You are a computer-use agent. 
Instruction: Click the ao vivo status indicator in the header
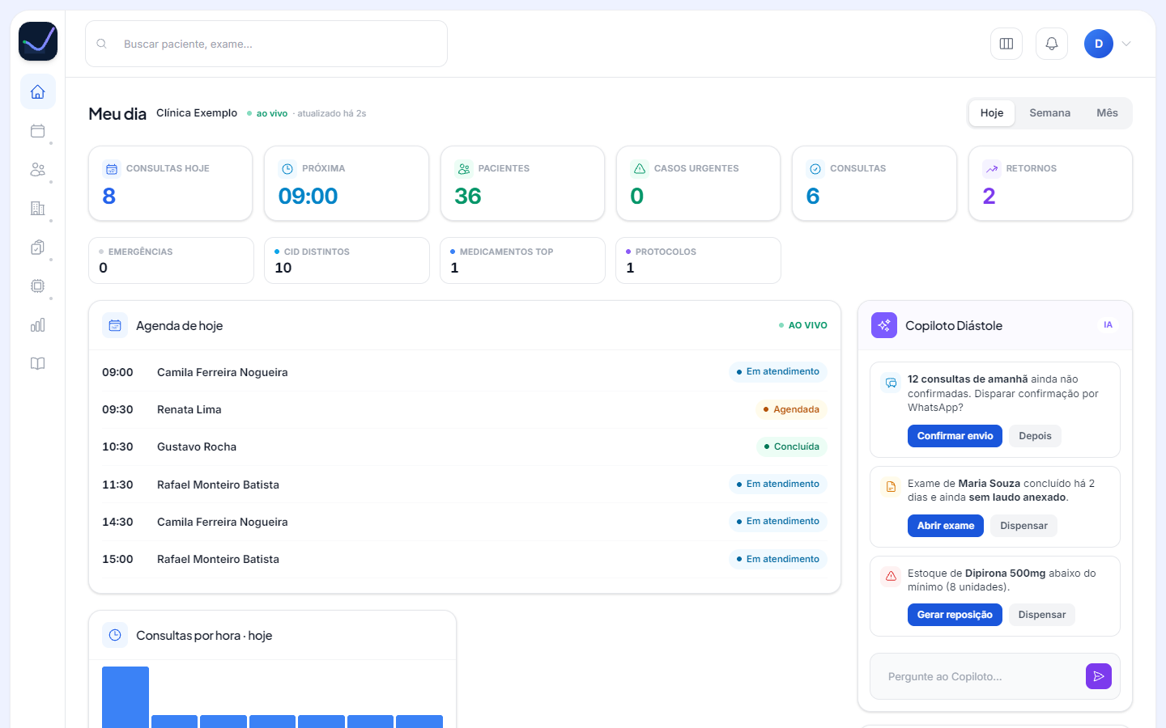pos(267,113)
